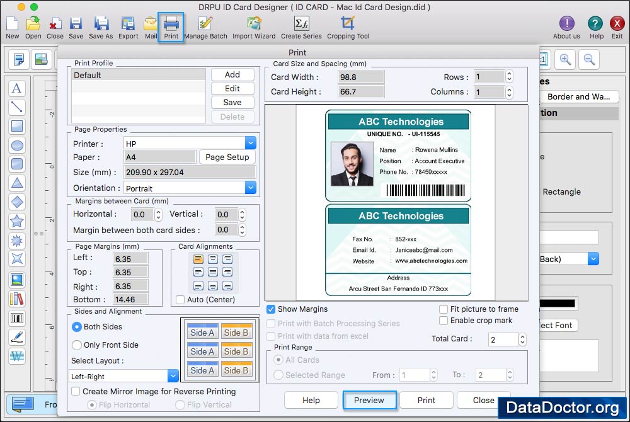Click the Help icon in the toolbar
630x422 pixels.
click(596, 27)
